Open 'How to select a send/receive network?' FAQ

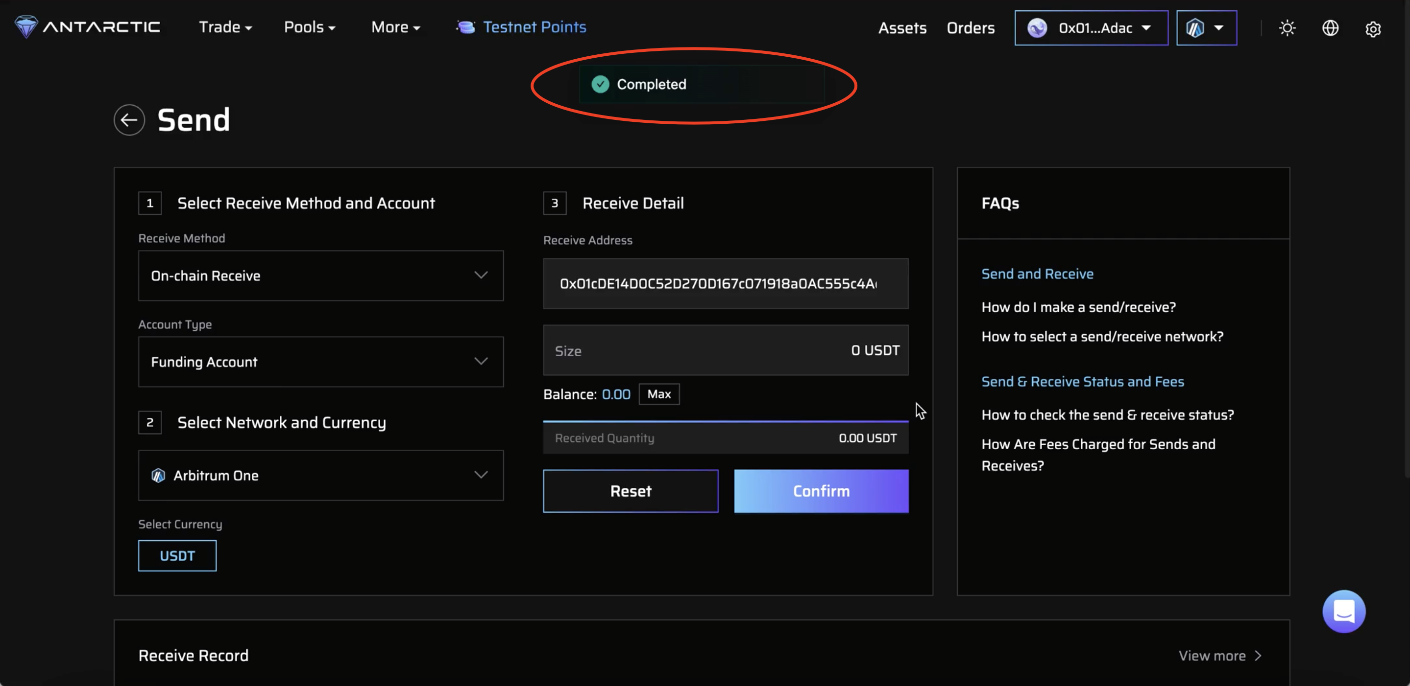tap(1102, 337)
